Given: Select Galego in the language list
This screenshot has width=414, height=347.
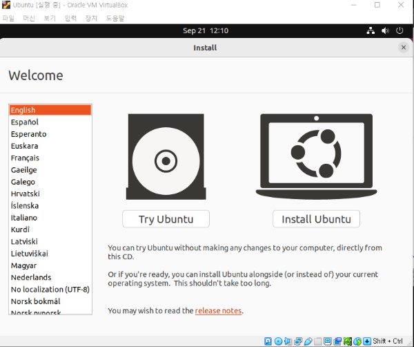Looking at the screenshot, I should pos(50,182).
